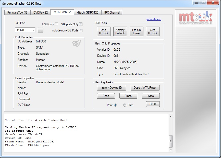
Task: Click the 'MXIC(MX25L2005)' flash name value
Action: (x=125, y=62)
